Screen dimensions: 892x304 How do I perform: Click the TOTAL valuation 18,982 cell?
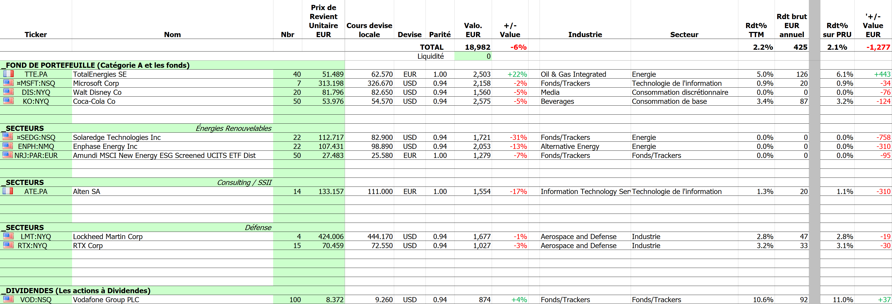(473, 47)
